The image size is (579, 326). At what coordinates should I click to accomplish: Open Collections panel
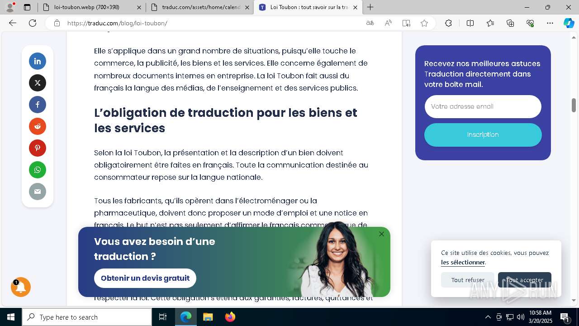(510, 23)
